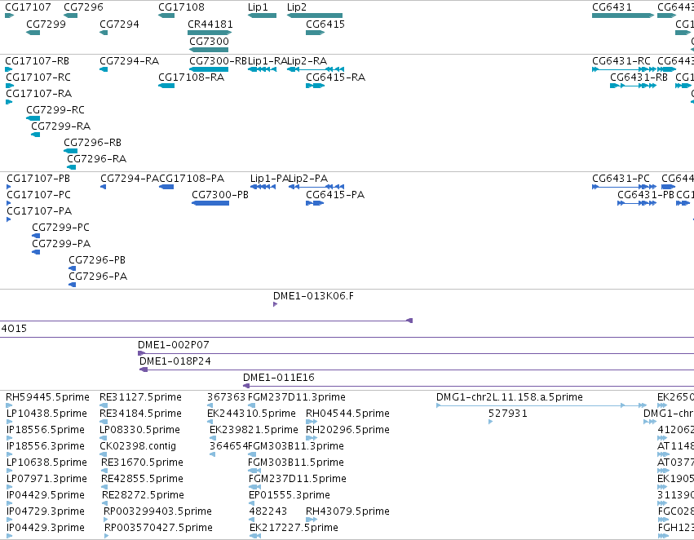Image resolution: width=694 pixels, height=540 pixels.
Task: Select the IP04729.3prime label
Action: pos(46,511)
